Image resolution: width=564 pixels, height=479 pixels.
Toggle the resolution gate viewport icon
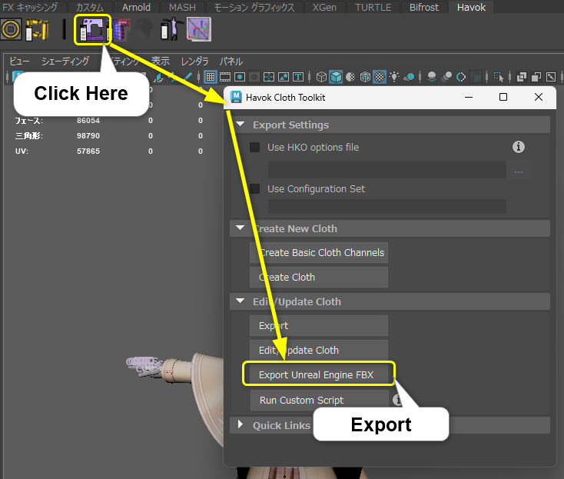point(240,77)
